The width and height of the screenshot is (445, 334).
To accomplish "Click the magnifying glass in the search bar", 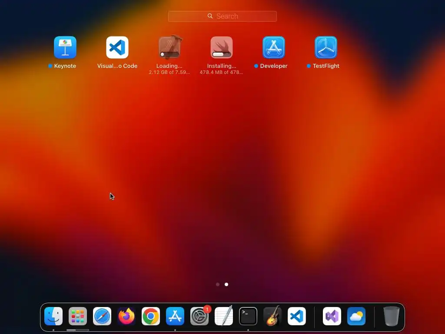I will click(210, 16).
